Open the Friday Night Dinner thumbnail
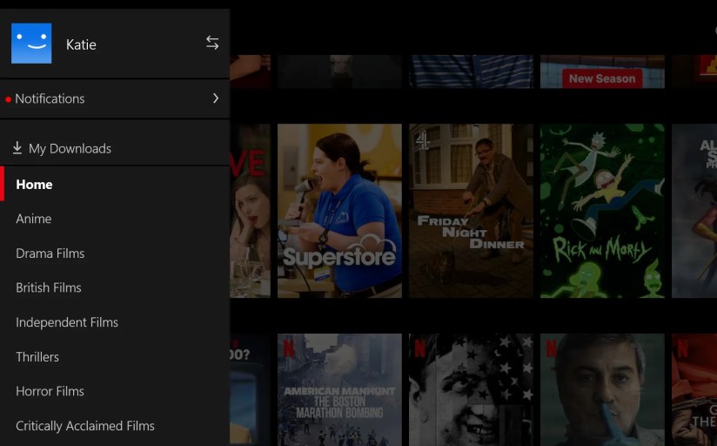Image resolution: width=717 pixels, height=446 pixels. [x=471, y=211]
